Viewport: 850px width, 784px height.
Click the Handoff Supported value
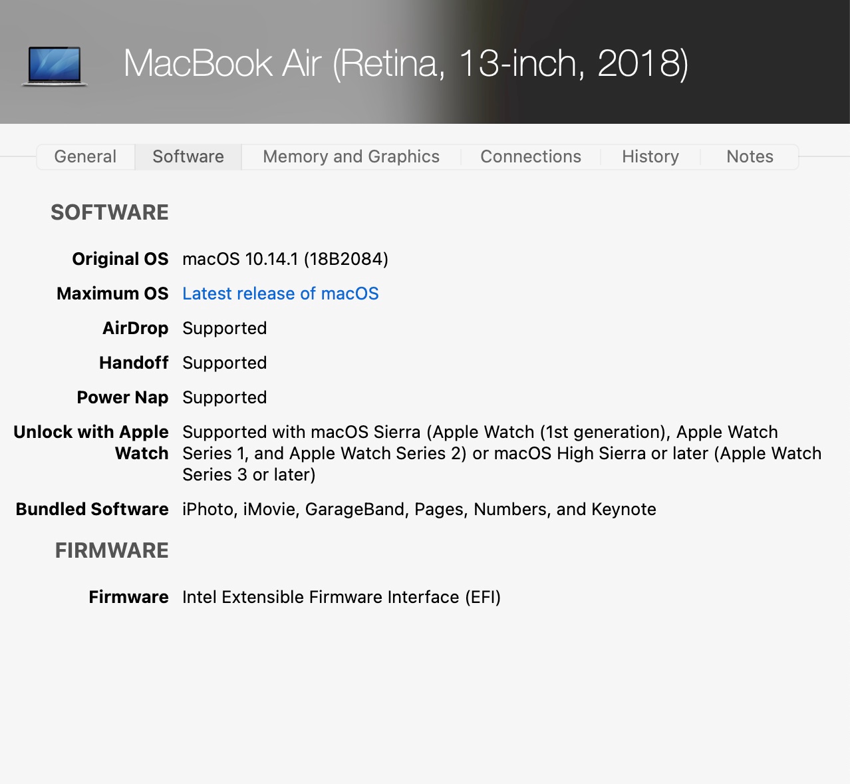click(x=224, y=363)
